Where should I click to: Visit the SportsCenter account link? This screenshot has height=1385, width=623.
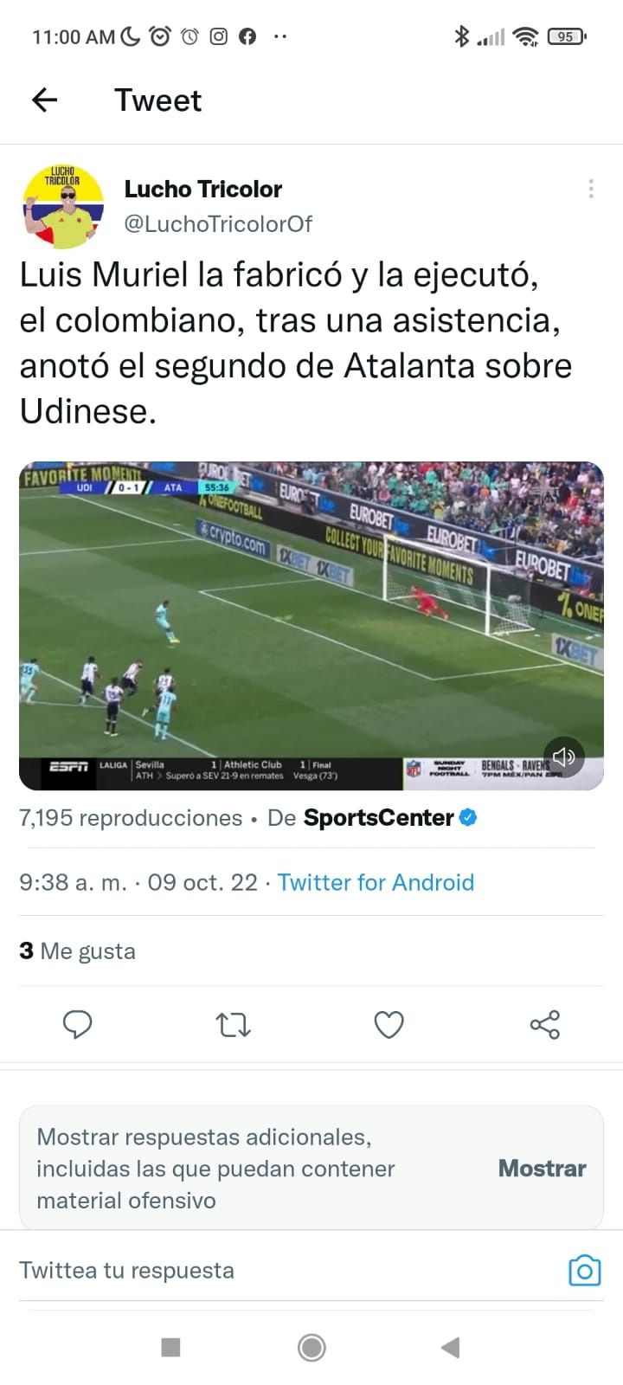(x=379, y=818)
